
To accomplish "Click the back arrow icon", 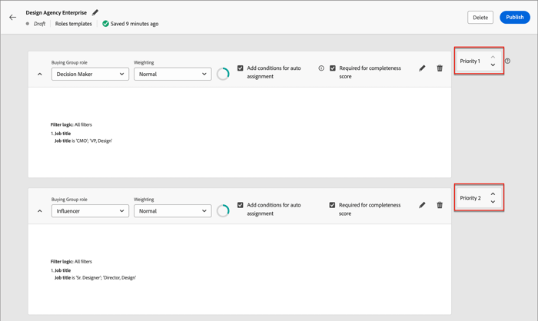I will click(13, 17).
